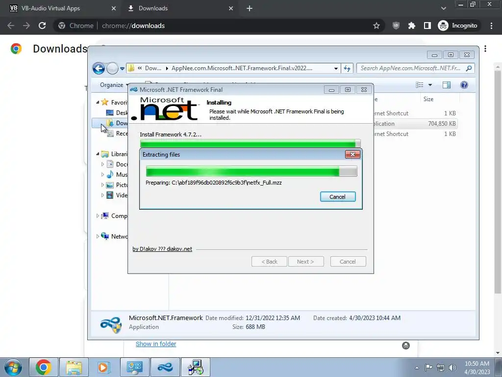Expand the Computer tree node
Image resolution: width=502 pixels, height=377 pixels.
coord(98,216)
